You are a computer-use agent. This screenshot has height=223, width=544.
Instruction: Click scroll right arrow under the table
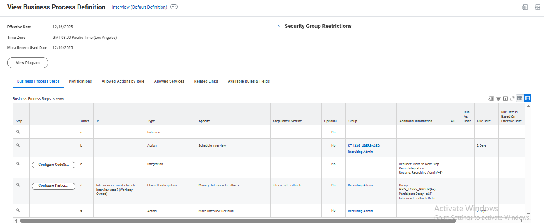[522, 221]
